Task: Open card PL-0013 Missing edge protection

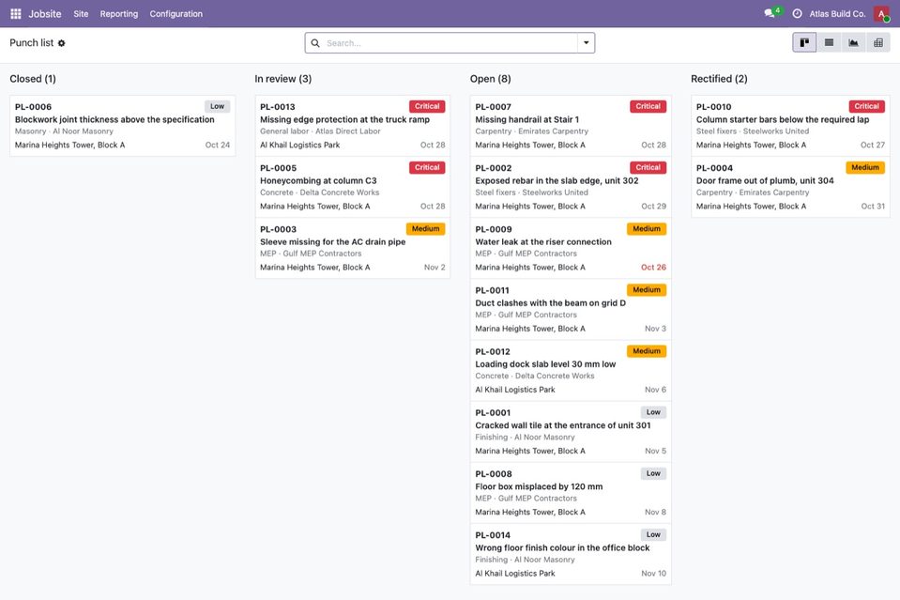Action: [x=353, y=126]
